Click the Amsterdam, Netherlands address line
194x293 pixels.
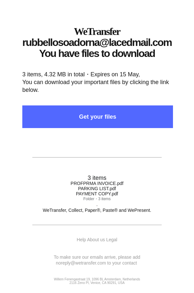97,279
